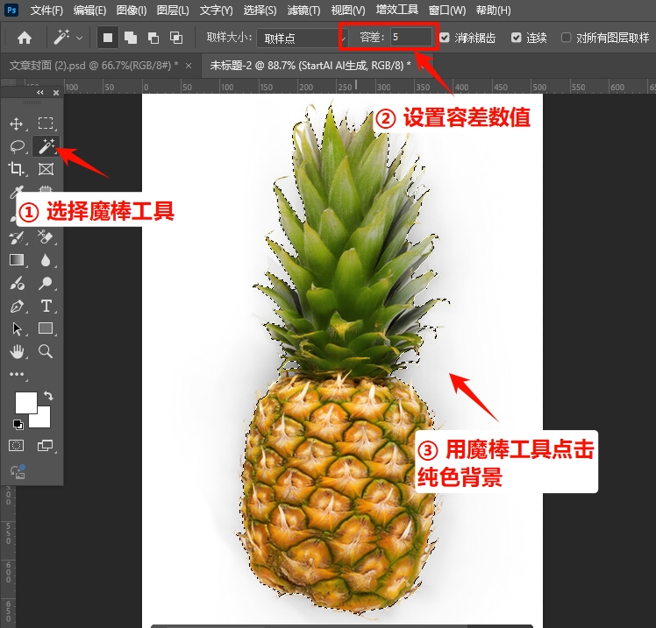The image size is (656, 628).
Task: Select the Gradient tool
Action: point(17,260)
